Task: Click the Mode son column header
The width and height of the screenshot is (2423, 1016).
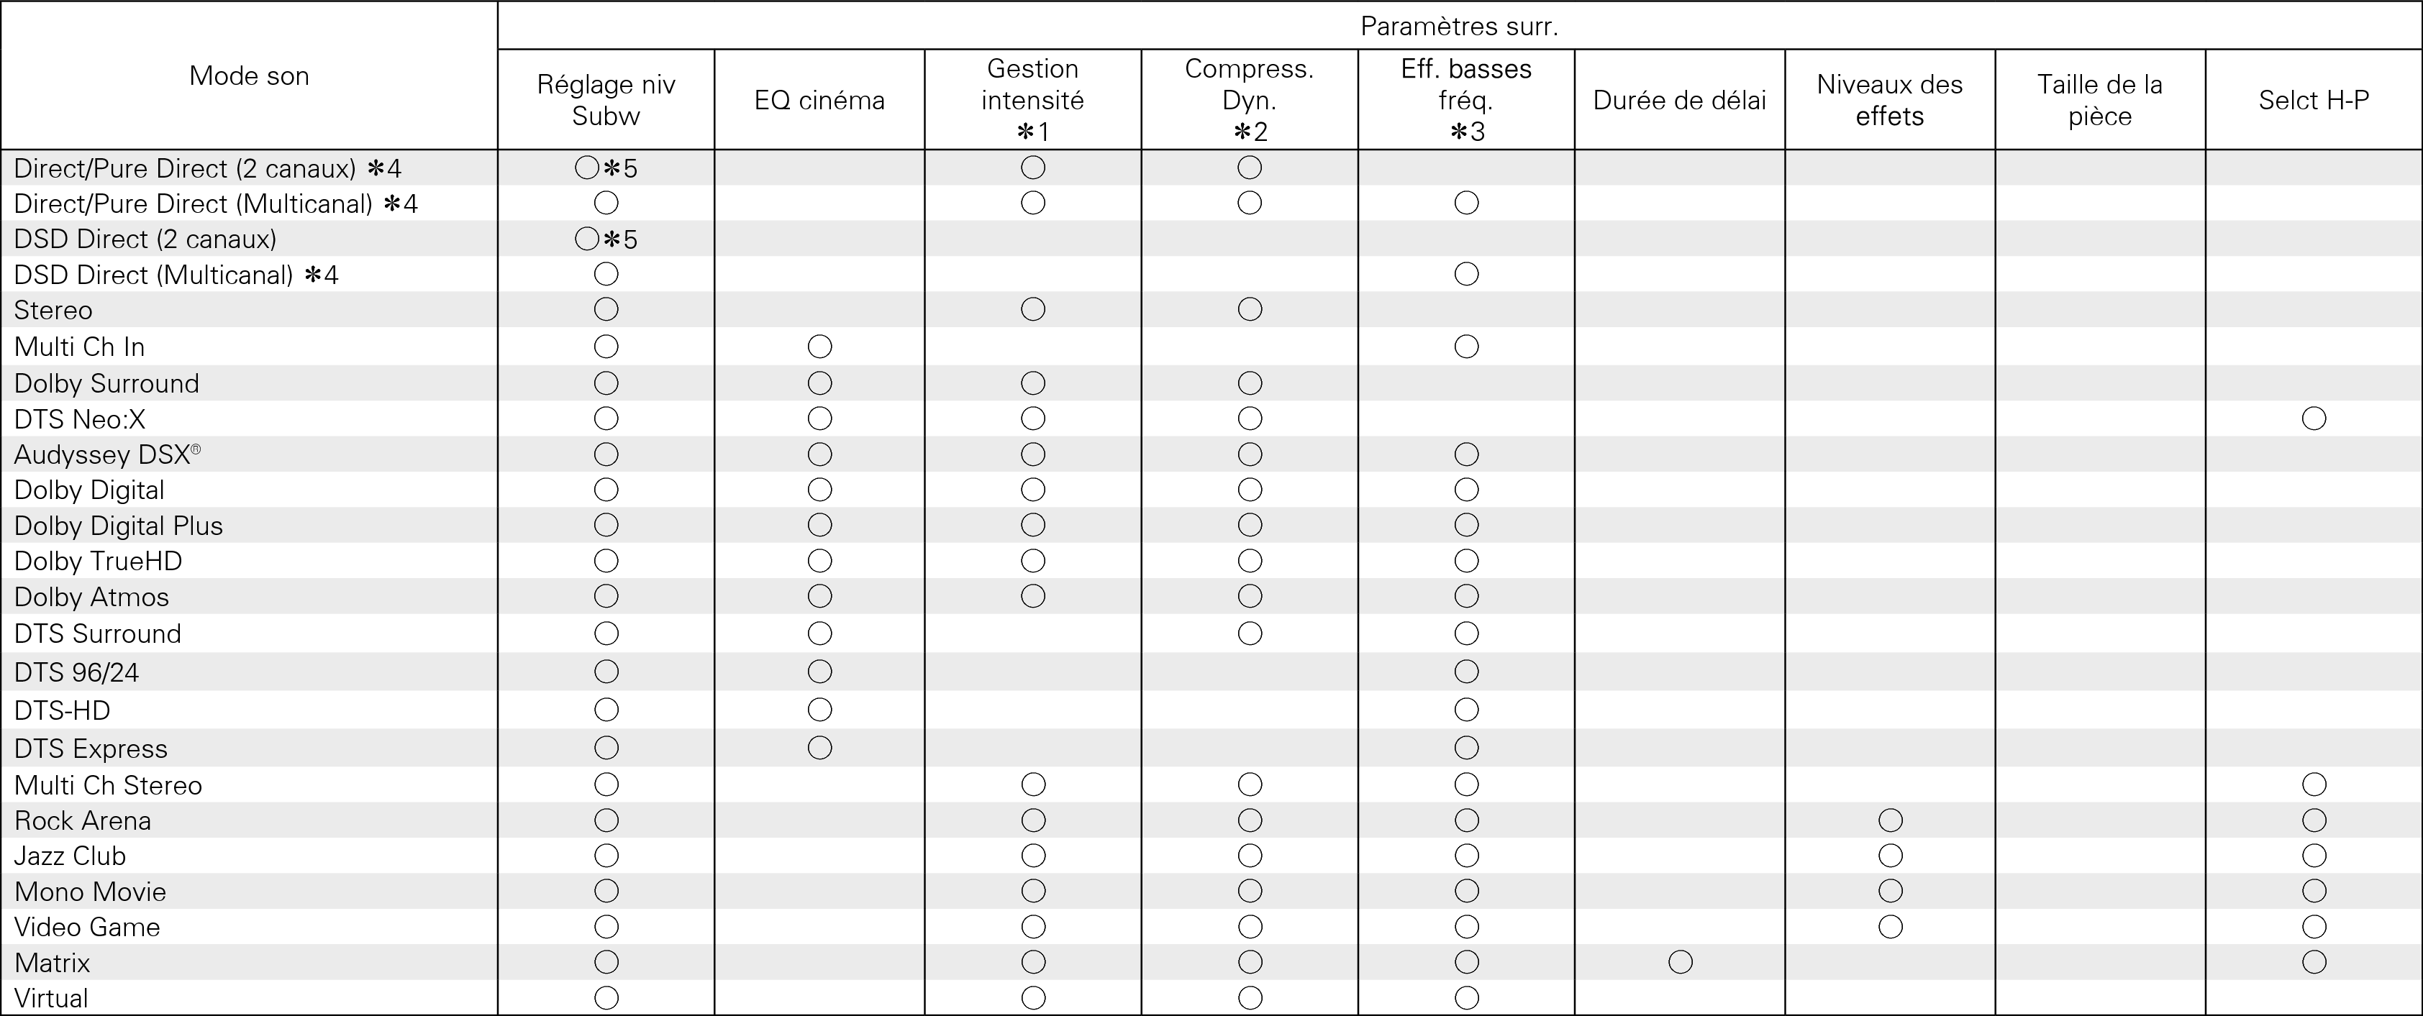Action: 249,76
